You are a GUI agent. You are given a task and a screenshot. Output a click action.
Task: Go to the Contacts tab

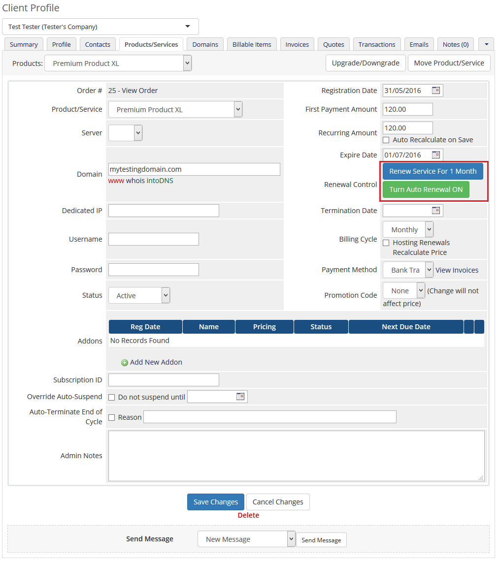tap(98, 44)
